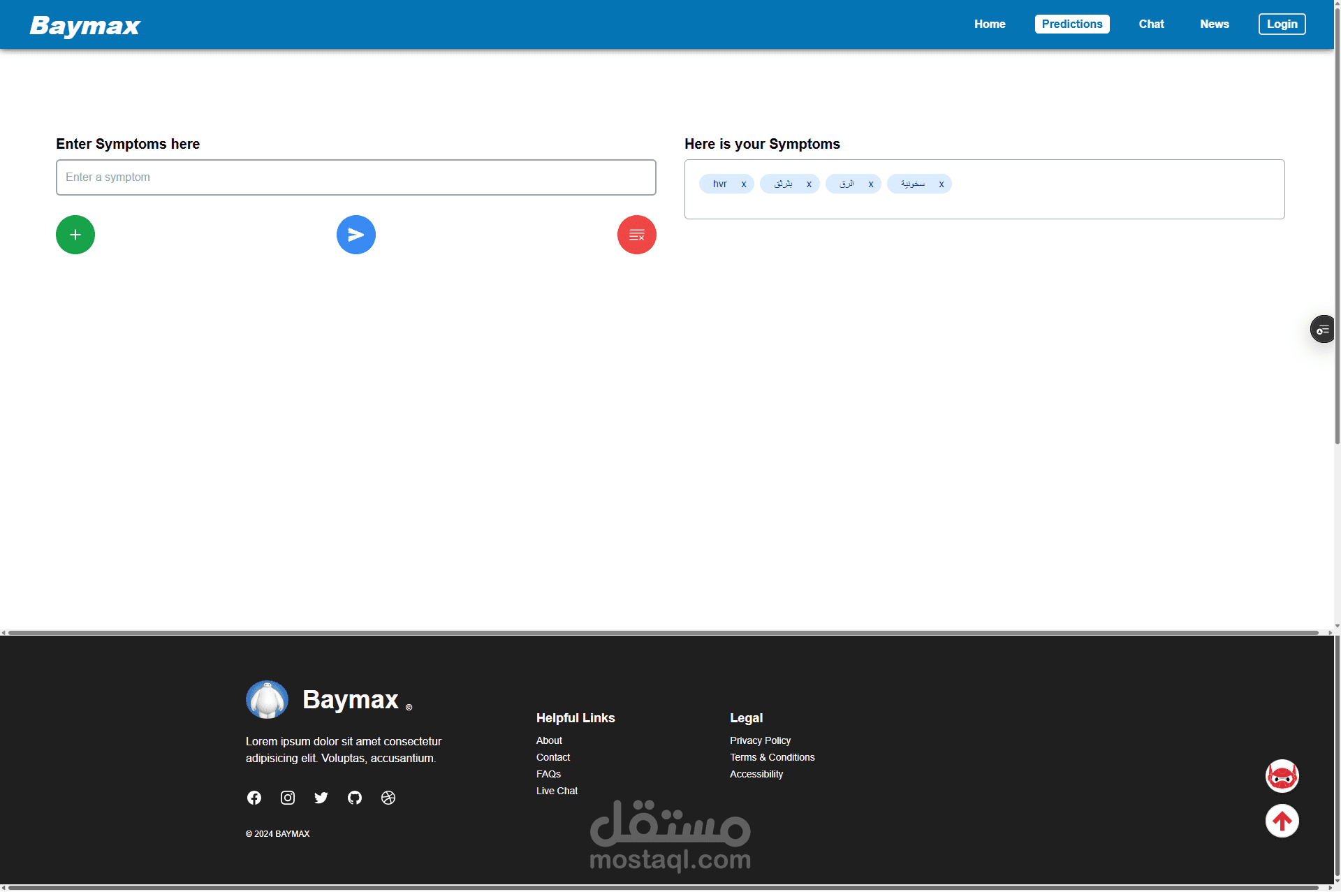Image resolution: width=1341 pixels, height=892 pixels.
Task: Open the Twitter icon in footer
Action: coord(321,798)
